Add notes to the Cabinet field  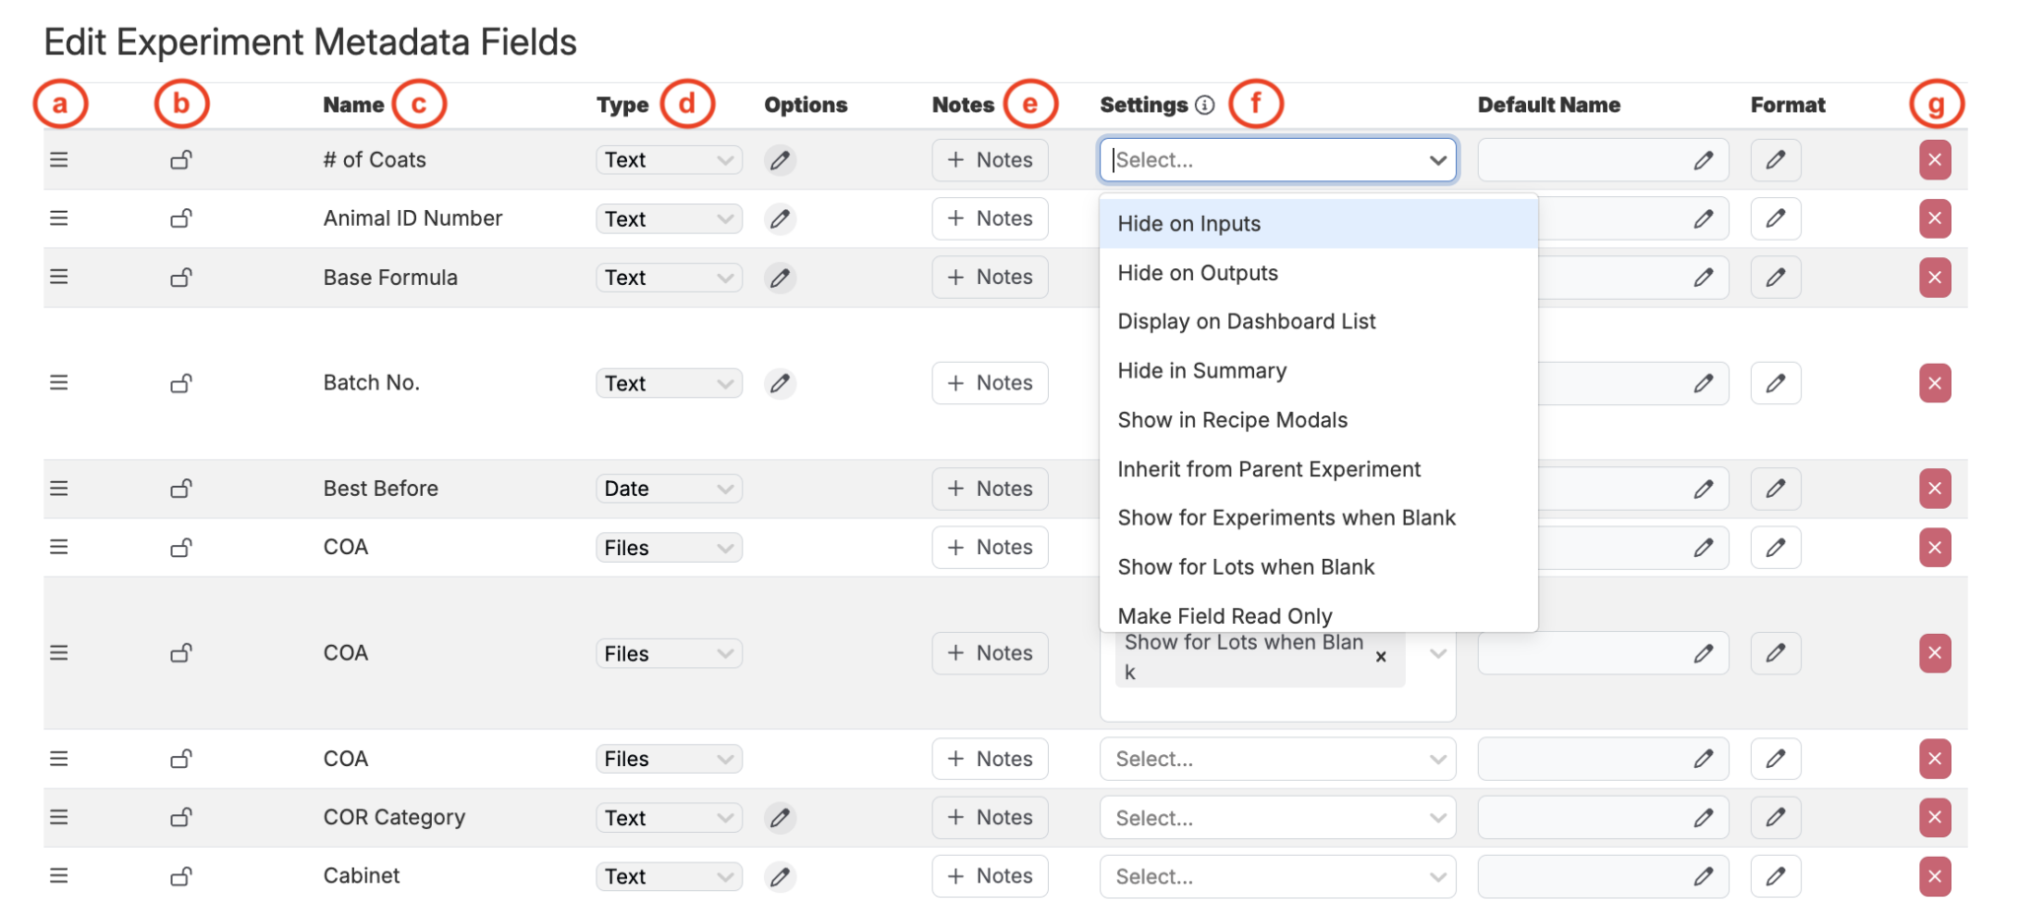tap(990, 876)
